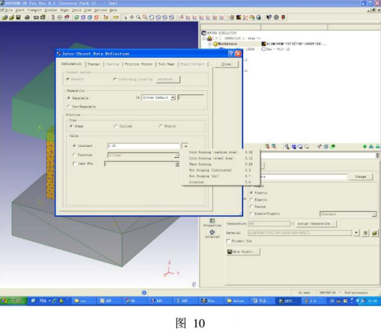Collapse the Operation 1 tree node

click(204, 39)
